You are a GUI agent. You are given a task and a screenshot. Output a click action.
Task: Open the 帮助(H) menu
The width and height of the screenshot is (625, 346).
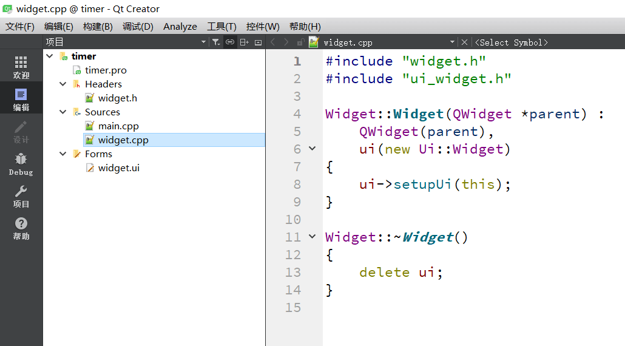click(x=305, y=26)
